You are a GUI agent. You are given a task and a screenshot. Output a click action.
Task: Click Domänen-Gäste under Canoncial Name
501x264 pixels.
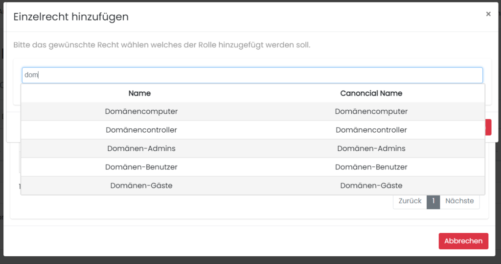[x=371, y=185]
